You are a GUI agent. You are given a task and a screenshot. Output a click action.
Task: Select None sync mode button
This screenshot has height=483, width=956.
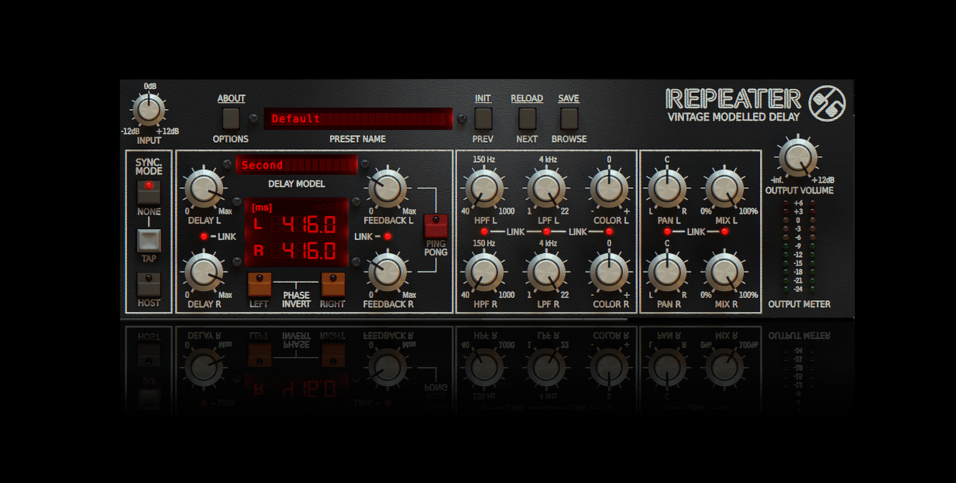[149, 191]
